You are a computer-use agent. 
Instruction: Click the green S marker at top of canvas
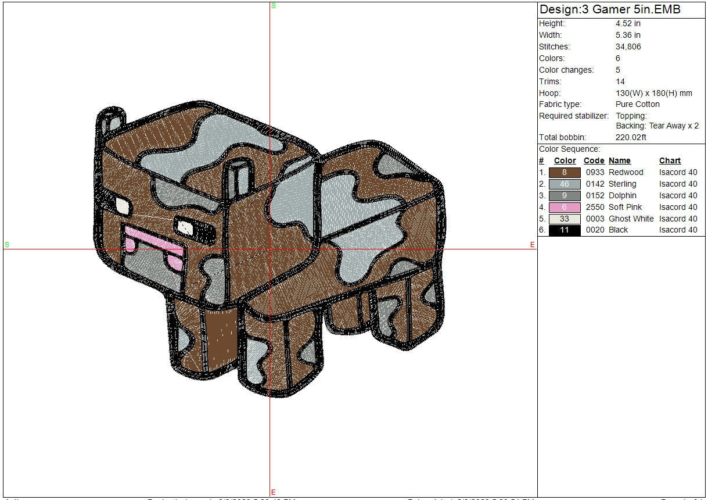pos(274,5)
